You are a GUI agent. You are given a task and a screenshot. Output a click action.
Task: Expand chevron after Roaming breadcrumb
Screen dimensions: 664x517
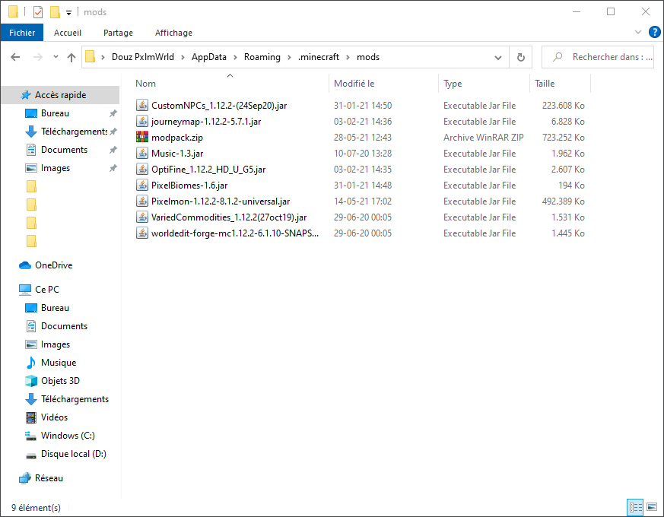(289, 57)
